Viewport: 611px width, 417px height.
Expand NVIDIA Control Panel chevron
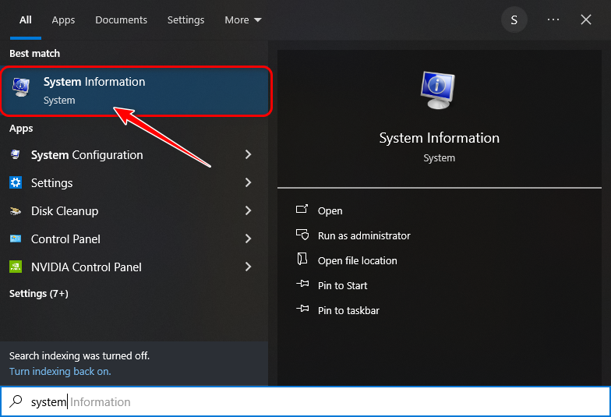[248, 267]
